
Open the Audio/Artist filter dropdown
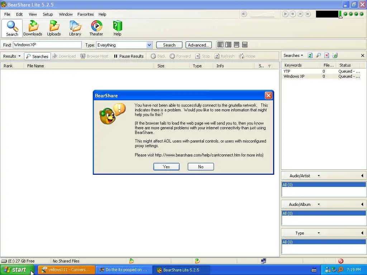tap(319, 175)
